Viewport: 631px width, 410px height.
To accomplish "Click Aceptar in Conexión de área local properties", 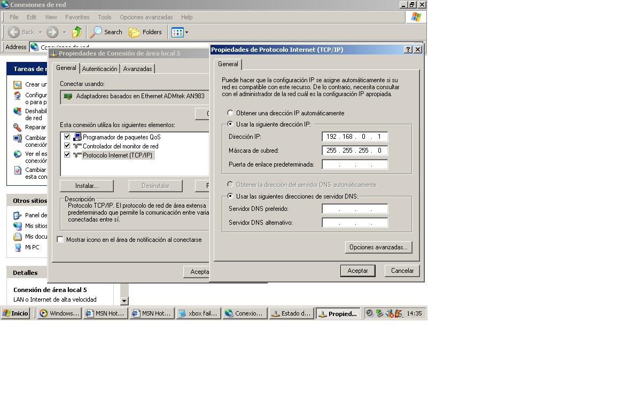I will pyautogui.click(x=197, y=272).
